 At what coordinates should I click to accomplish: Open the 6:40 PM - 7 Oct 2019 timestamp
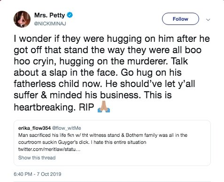38,174
